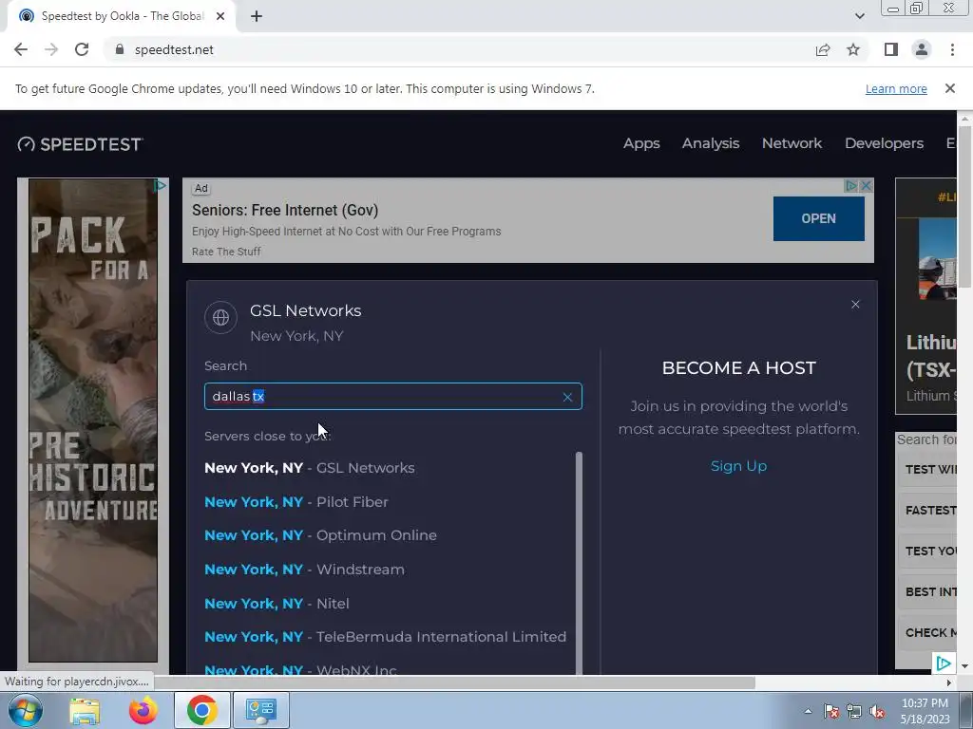Click the horizontal page scrollbar
Viewport: 973px width, 729px height.
(454, 682)
